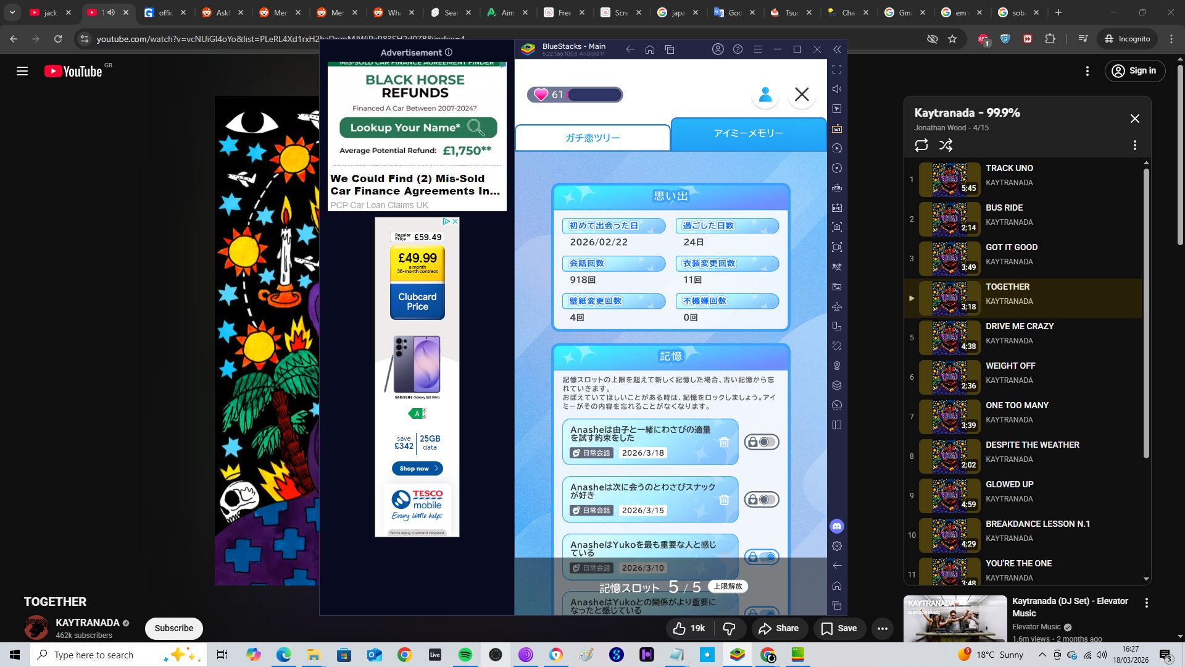Click the Subscribe button for KAYTRANADA
This screenshot has width=1185, height=667.
pos(173,628)
